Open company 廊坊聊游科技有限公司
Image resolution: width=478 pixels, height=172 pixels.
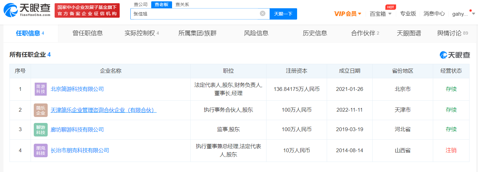[77, 130]
